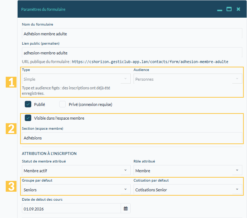Click the public form URL text

150,62
